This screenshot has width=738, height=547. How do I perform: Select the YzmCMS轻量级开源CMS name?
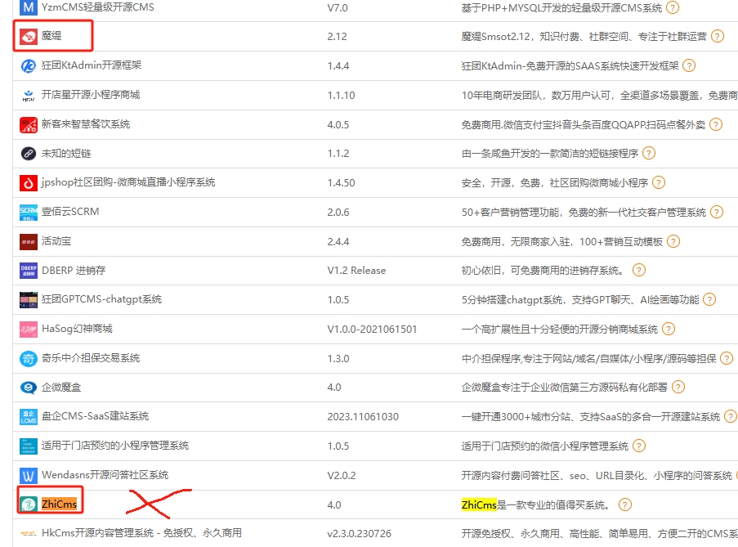[98, 7]
